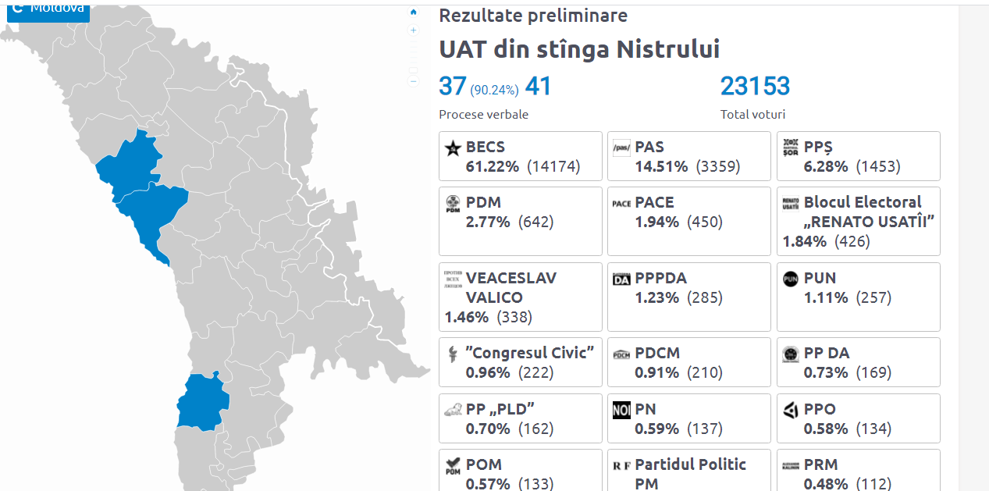
Task: Click the PAS party logo
Action: pyautogui.click(x=621, y=148)
